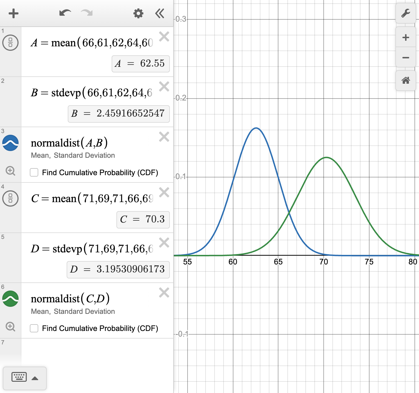Collapse the expressions sidebar with the chevron
This screenshot has width=419, height=393.
tap(159, 13)
